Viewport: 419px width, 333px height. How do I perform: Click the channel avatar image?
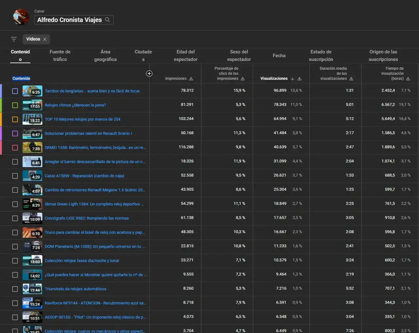pos(21,17)
